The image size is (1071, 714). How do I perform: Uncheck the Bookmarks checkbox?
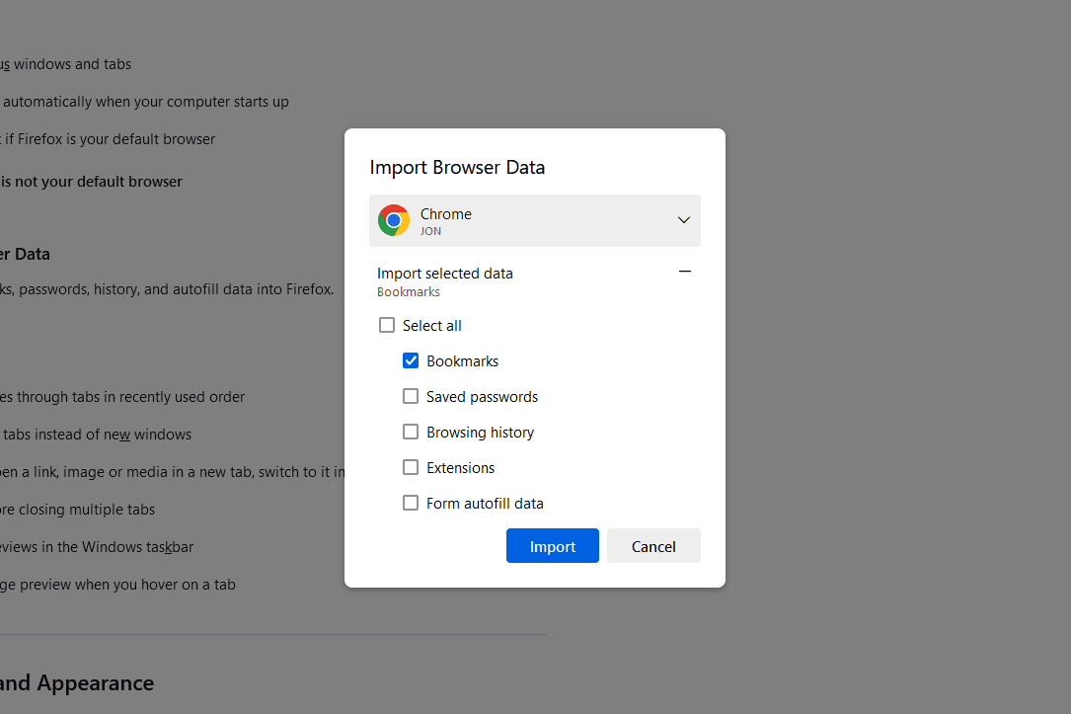[411, 361]
